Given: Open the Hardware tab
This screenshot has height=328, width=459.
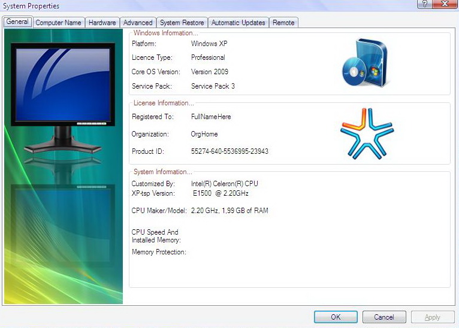Looking at the screenshot, I should (102, 23).
